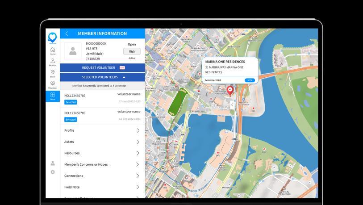The image size is (363, 205).
Task: Expand the Profile row
Action: click(x=102, y=130)
